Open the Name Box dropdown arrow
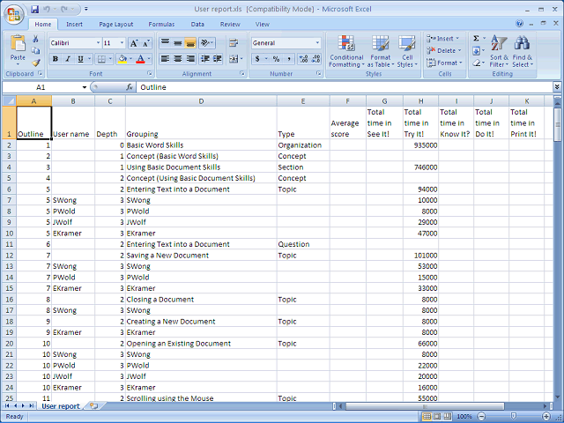 pos(85,87)
